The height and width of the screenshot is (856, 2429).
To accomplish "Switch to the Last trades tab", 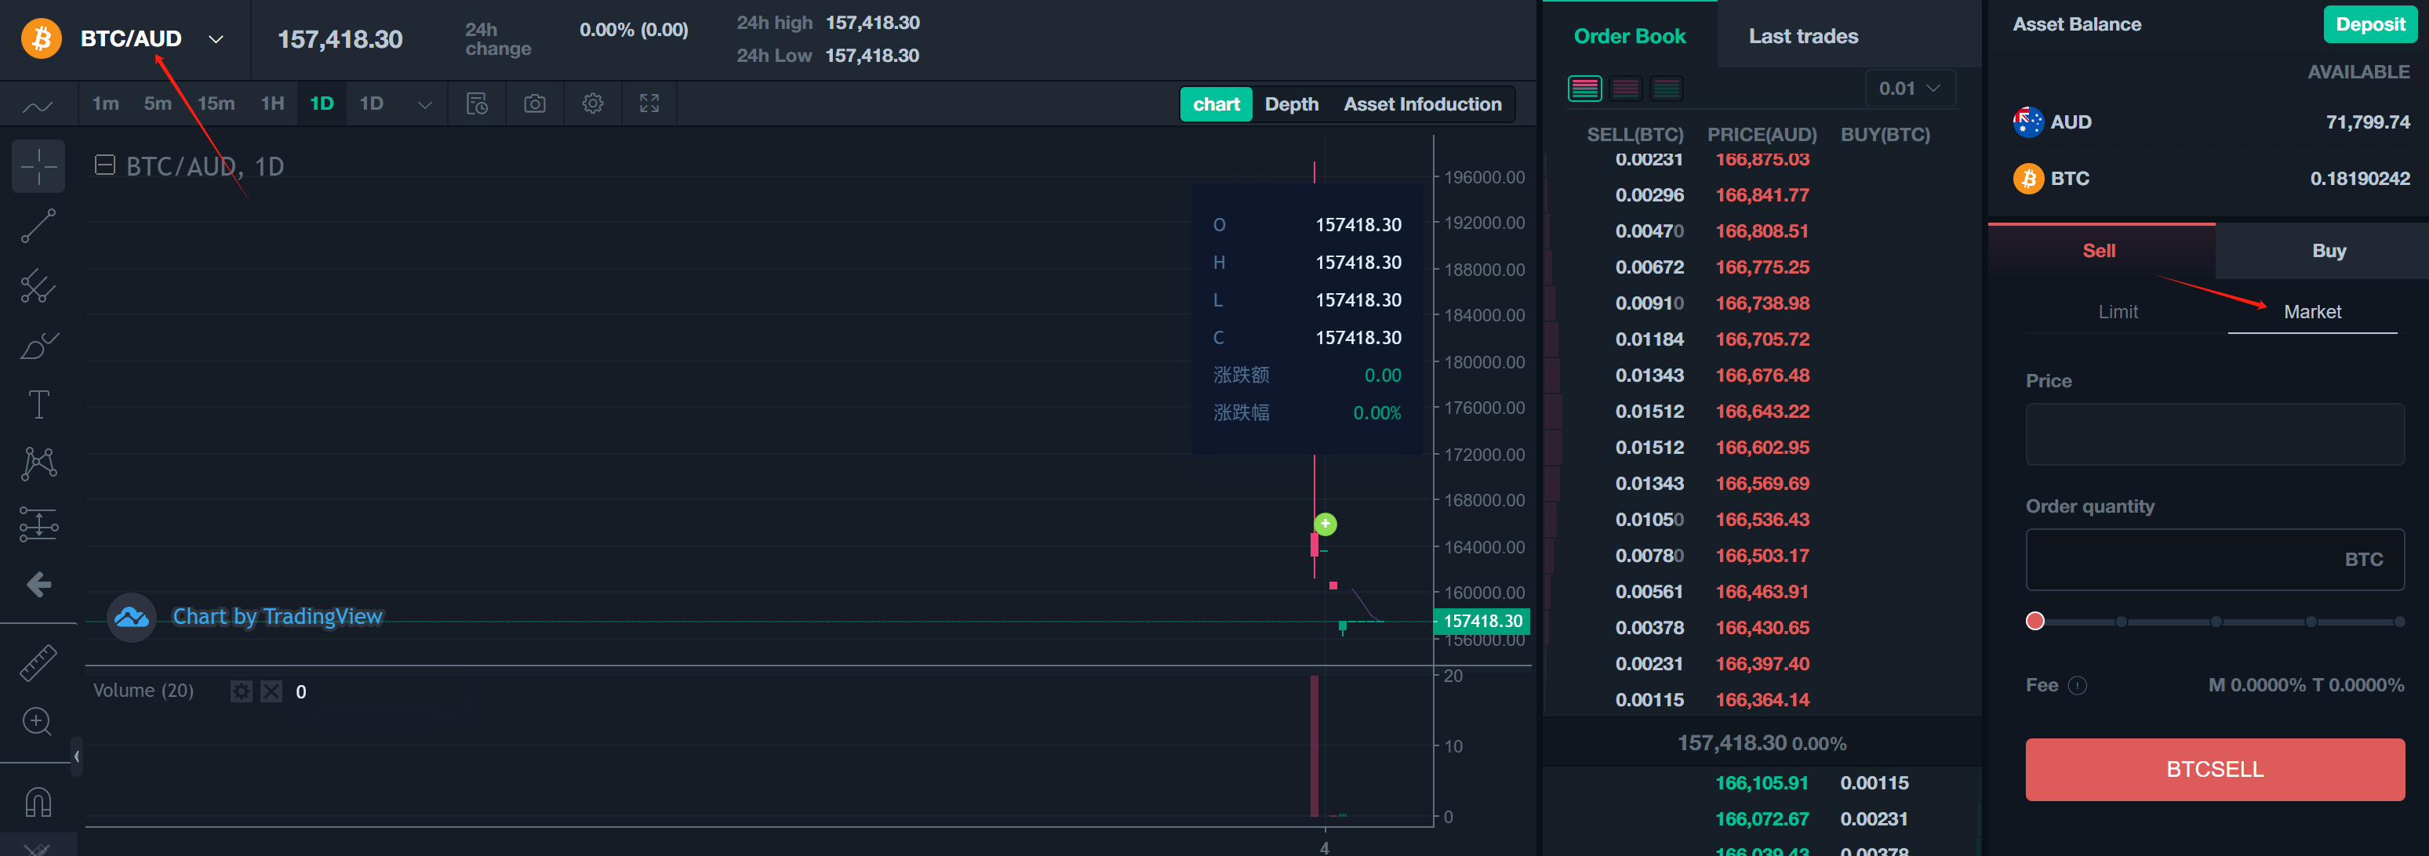I will point(1802,36).
